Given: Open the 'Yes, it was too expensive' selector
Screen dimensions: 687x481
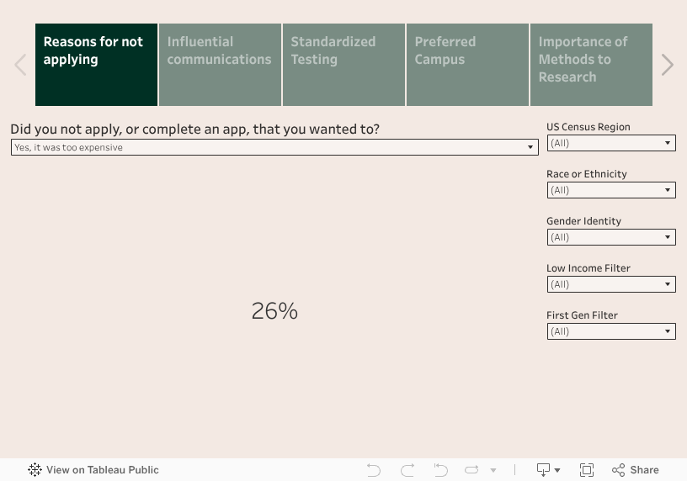Looking at the screenshot, I should 274,147.
